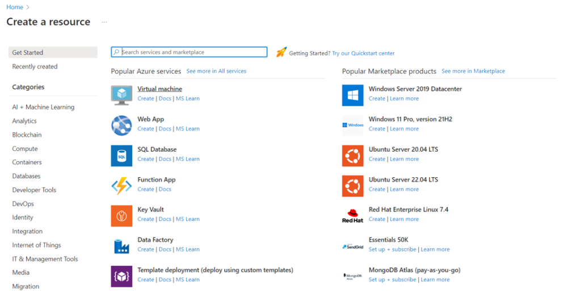Open Recently created list
This screenshot has height=293, width=581.
[x=35, y=66]
